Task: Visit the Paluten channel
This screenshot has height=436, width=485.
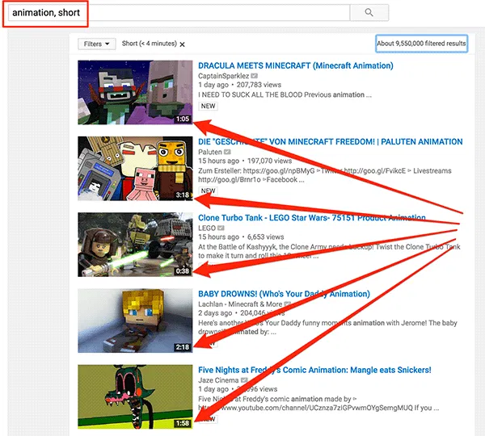Action: tap(209, 152)
